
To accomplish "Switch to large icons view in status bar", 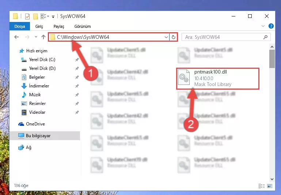I will [x=270, y=186].
